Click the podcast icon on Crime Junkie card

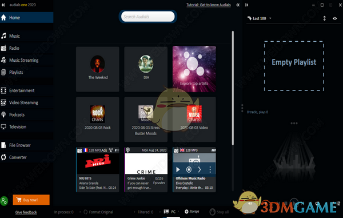pyautogui.click(x=128, y=150)
